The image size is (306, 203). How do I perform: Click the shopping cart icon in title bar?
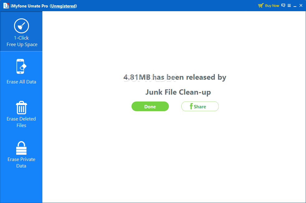tap(261, 6)
